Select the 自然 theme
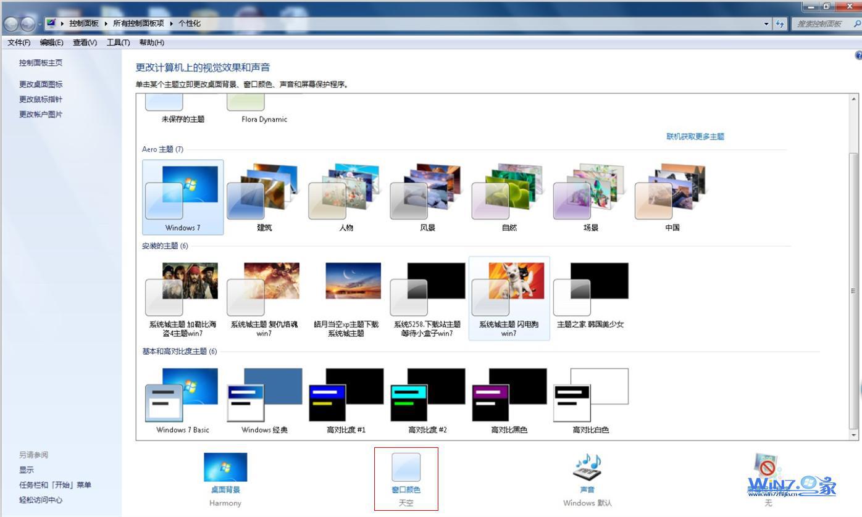 click(x=509, y=197)
